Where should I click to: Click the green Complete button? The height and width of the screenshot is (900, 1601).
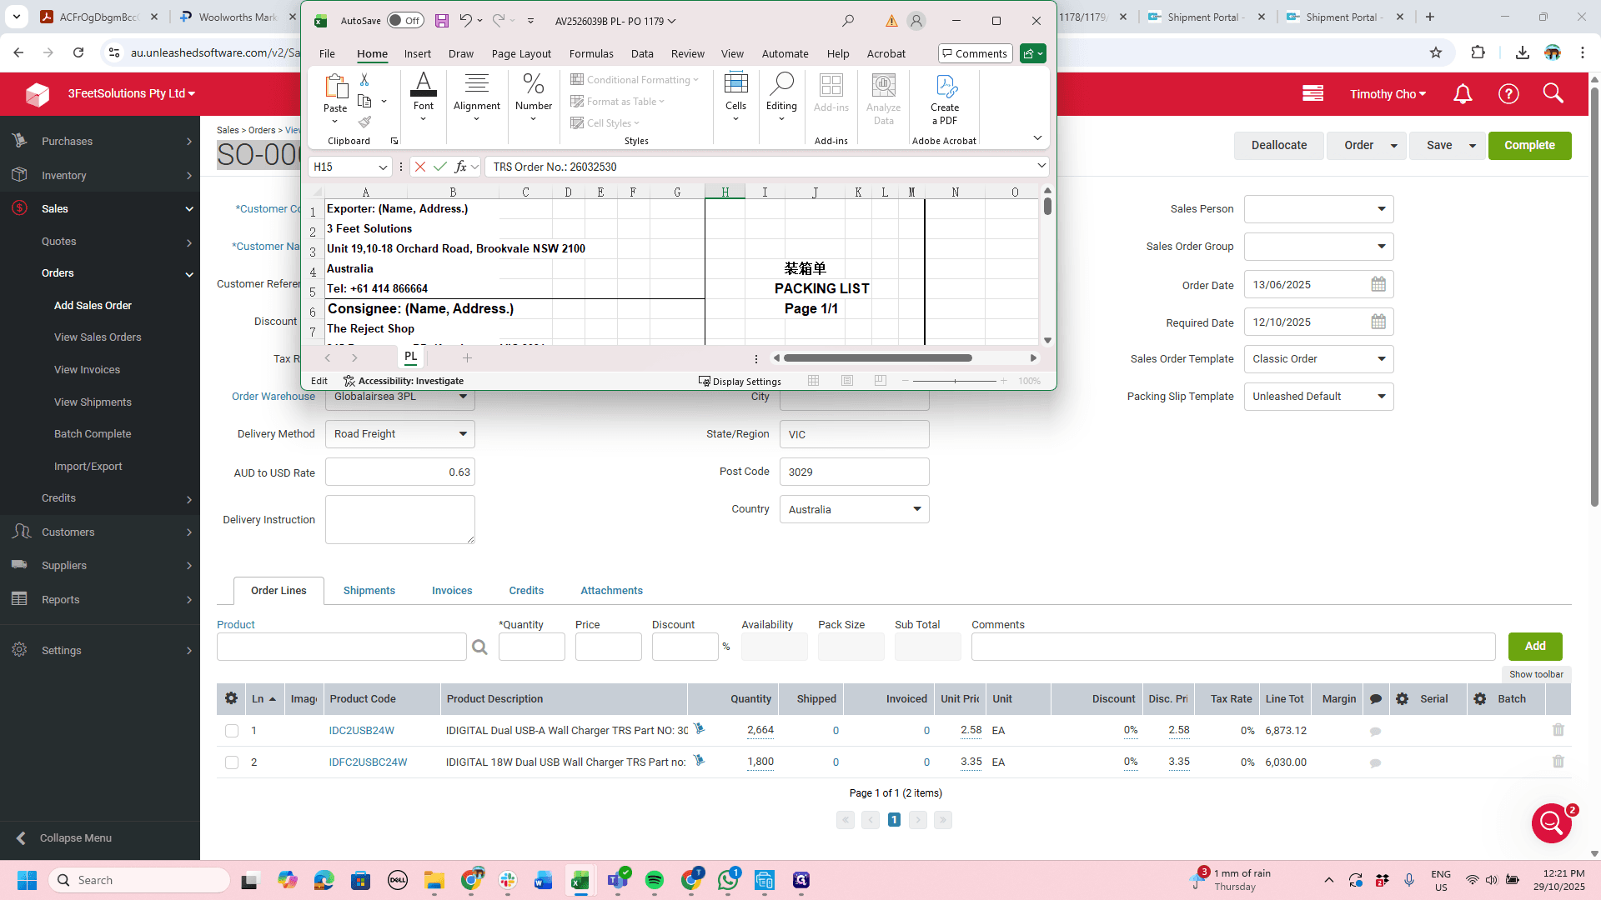coord(1529,145)
